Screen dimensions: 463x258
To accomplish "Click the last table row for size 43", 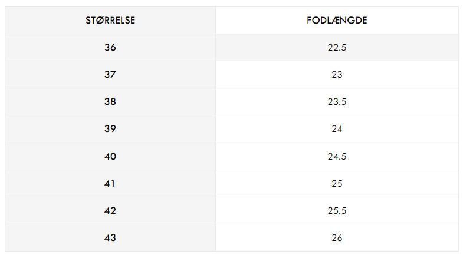I will click(x=232, y=238).
